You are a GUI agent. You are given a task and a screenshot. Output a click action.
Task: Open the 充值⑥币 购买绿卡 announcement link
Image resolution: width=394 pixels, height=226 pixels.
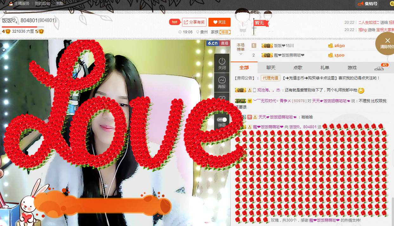coord(310,78)
